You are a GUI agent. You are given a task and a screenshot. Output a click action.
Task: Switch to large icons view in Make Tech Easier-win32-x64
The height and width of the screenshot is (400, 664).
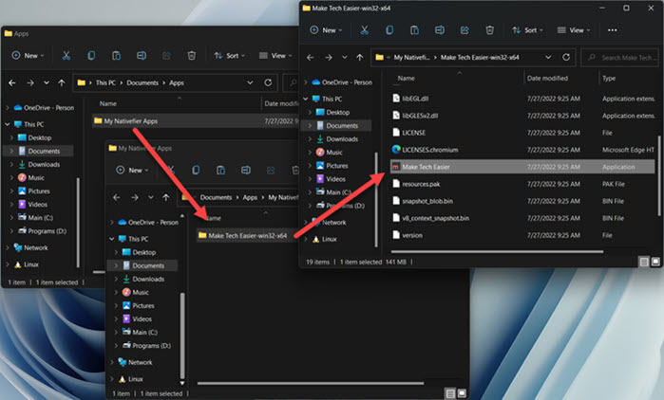654,261
